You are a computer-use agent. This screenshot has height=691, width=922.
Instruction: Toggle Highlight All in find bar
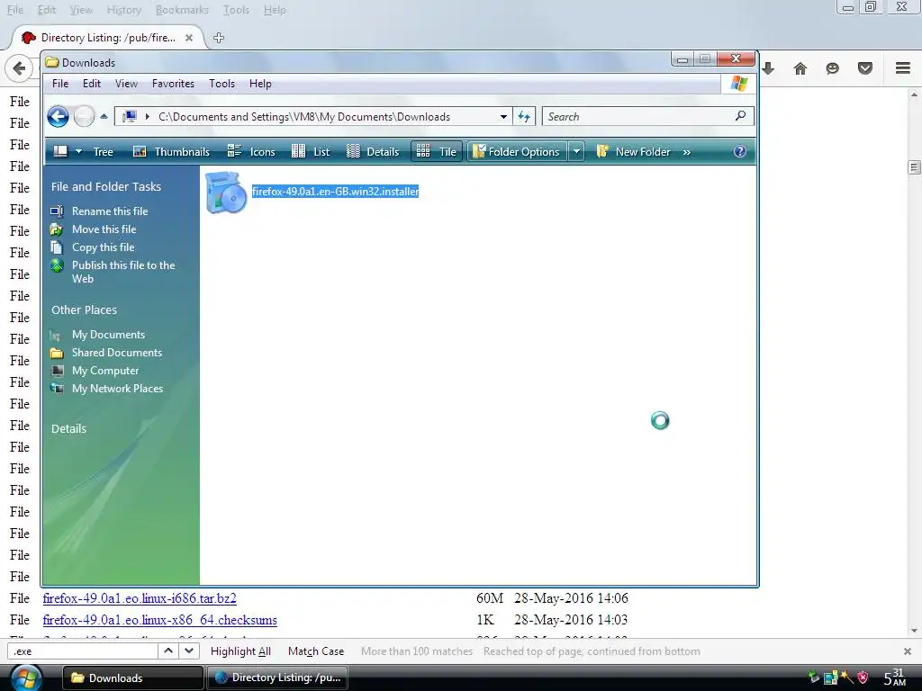(240, 651)
